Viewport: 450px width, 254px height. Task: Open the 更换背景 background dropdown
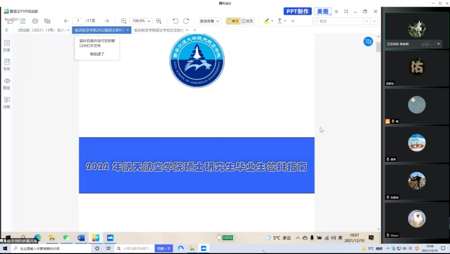coord(210,21)
